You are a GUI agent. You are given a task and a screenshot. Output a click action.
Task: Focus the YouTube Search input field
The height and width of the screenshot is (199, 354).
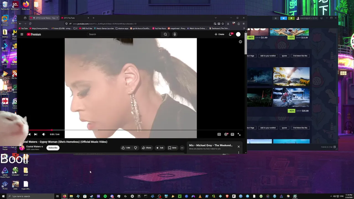point(124,34)
